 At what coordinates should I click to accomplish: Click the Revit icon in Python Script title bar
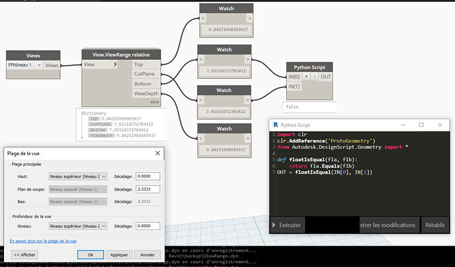point(276,125)
